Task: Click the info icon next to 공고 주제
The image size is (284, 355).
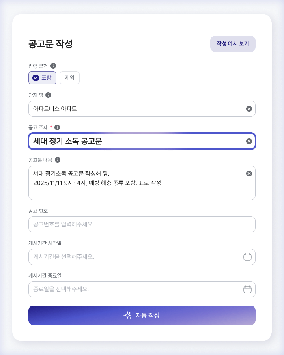Action: [57, 127]
